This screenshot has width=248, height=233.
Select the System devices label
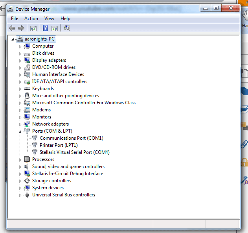[48, 188]
